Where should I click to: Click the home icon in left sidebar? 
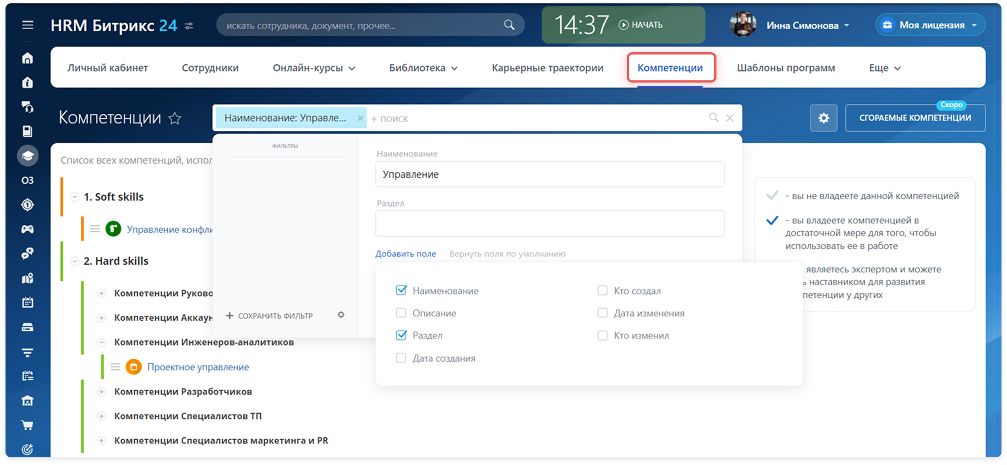28,58
